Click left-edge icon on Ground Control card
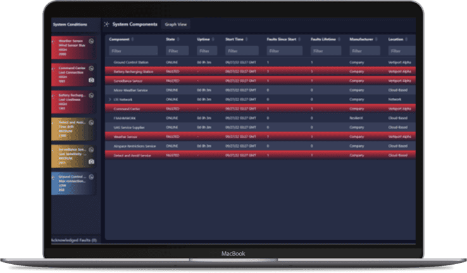 (53, 178)
